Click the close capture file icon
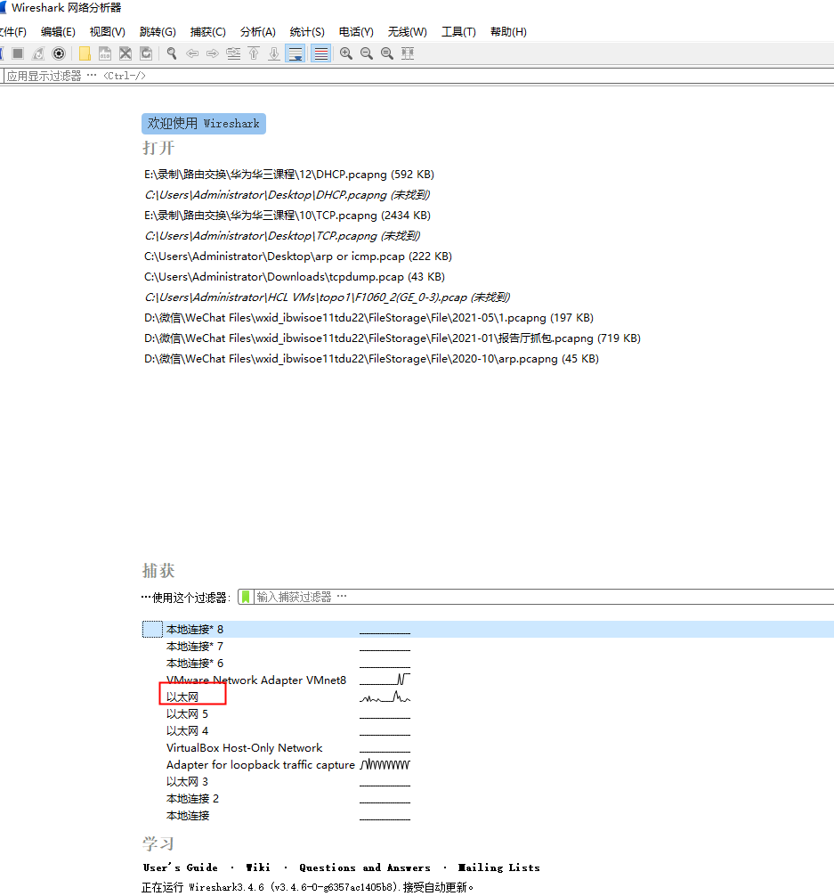The width and height of the screenshot is (834, 896). [126, 53]
